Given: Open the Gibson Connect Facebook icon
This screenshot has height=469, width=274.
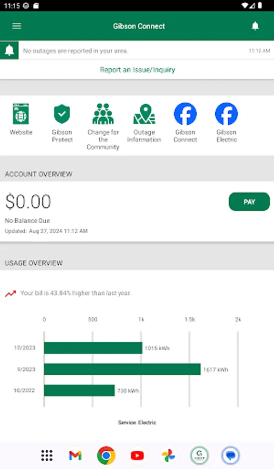Looking at the screenshot, I should tap(185, 114).
